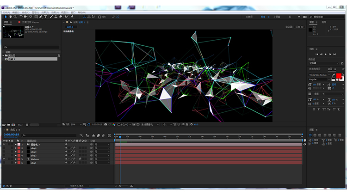This screenshot has width=347, height=195.
Task: Switch to the Effects & Presets tab
Action: tap(315, 69)
